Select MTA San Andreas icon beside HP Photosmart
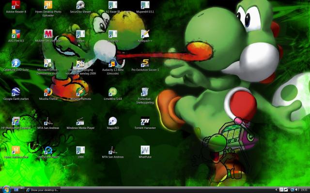Screen dimensions: 310x193 click(48, 121)
